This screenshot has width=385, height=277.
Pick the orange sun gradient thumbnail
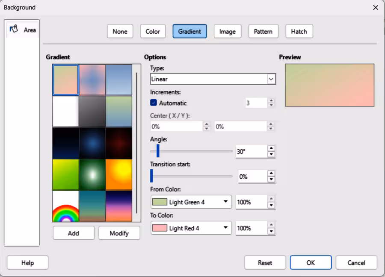pyautogui.click(x=119, y=174)
